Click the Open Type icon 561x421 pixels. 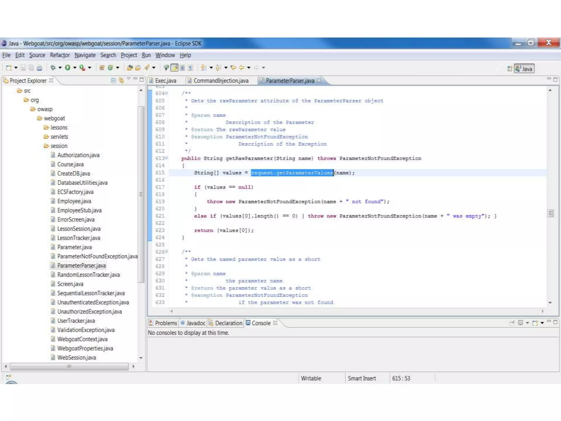point(130,67)
